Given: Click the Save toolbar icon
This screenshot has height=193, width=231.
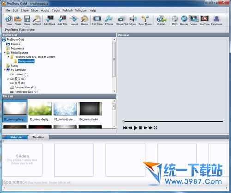Looking at the screenshot, I should point(27,20).
